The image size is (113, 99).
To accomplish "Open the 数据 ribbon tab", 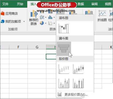I will pos(81,4).
